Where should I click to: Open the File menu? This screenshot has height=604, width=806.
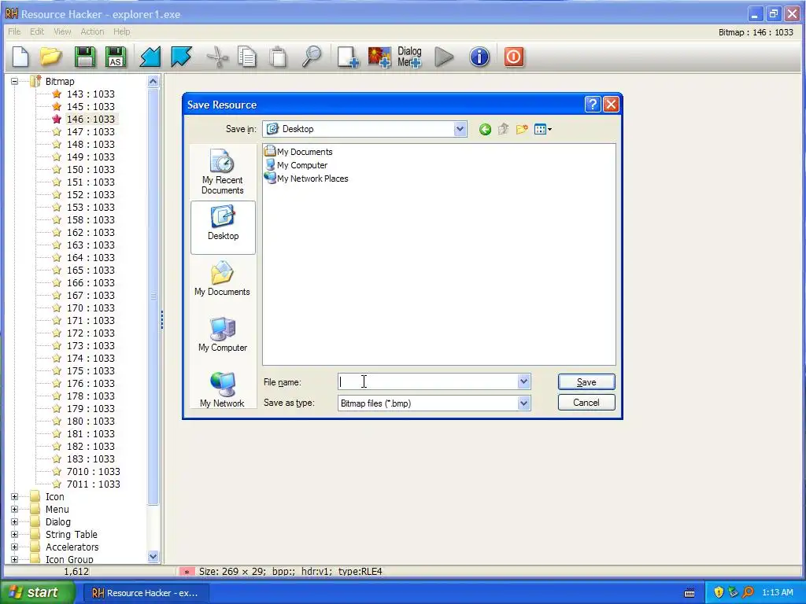coord(14,31)
